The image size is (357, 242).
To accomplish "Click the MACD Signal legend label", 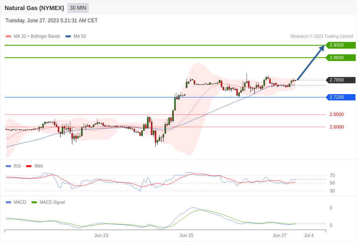I will tap(52, 202).
